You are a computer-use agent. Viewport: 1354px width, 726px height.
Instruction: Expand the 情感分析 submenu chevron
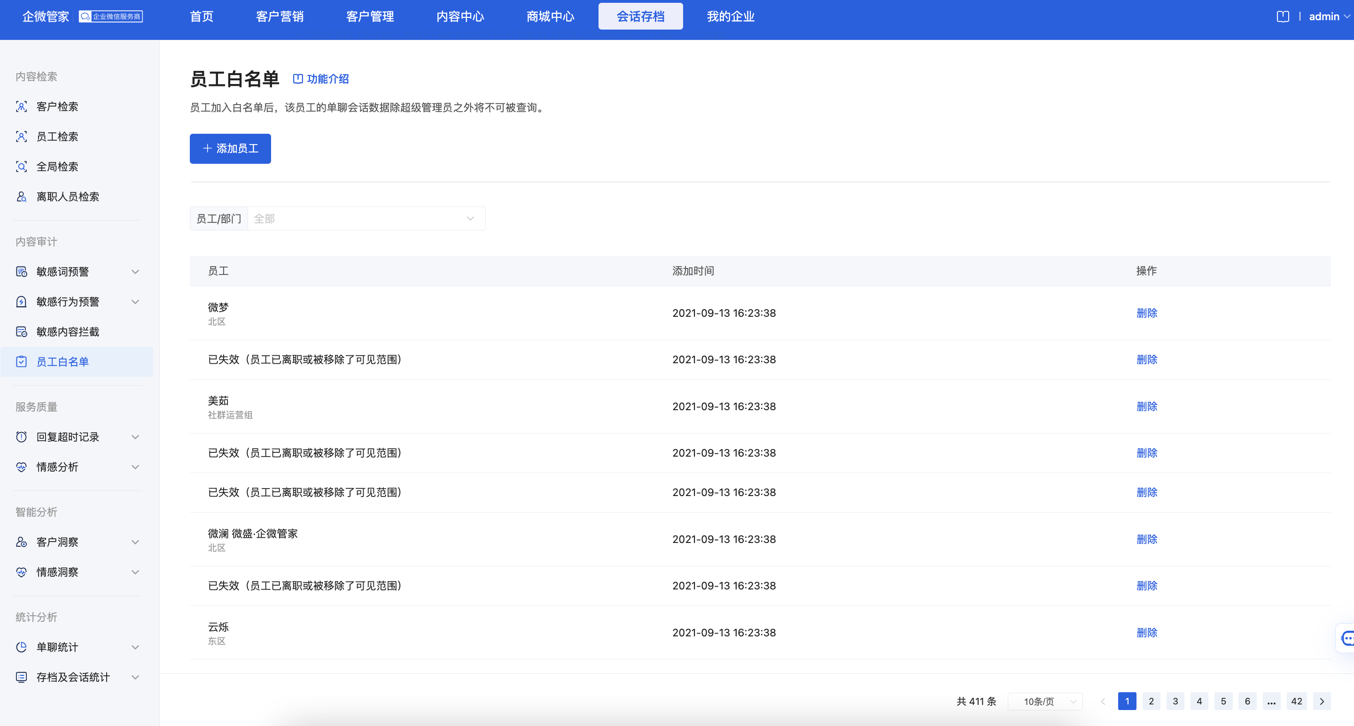click(135, 466)
